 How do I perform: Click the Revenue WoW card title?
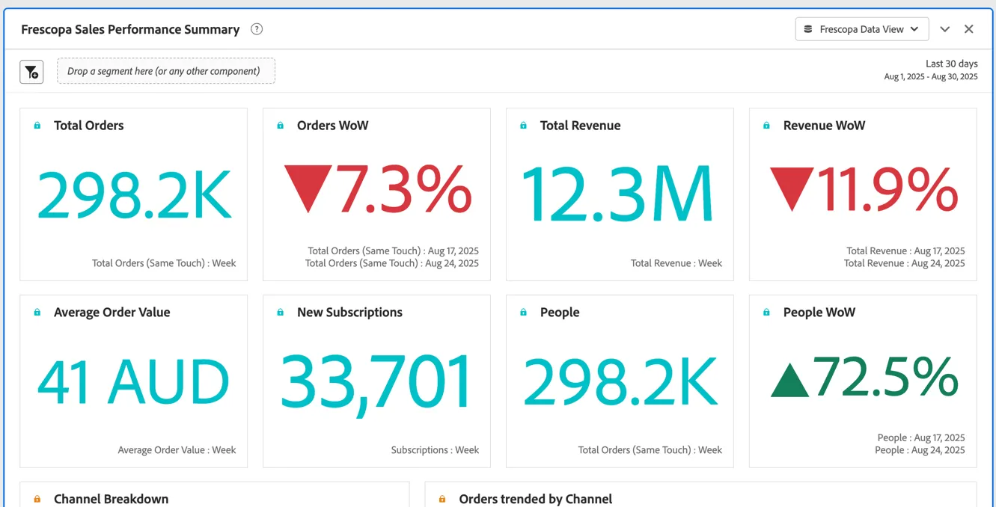(824, 126)
